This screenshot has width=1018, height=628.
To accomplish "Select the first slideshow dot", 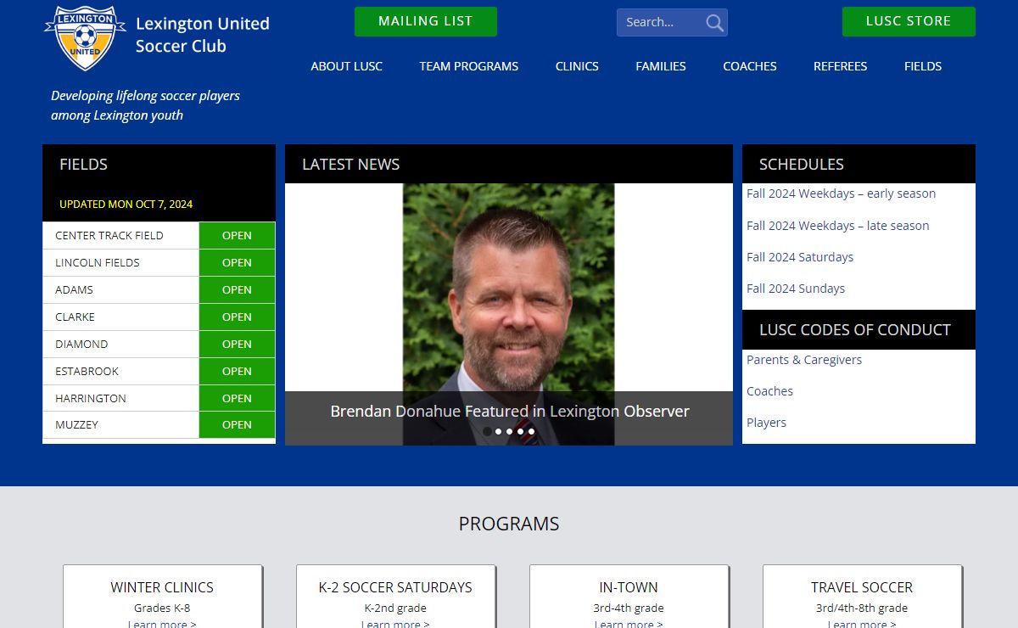I will pyautogui.click(x=487, y=431).
